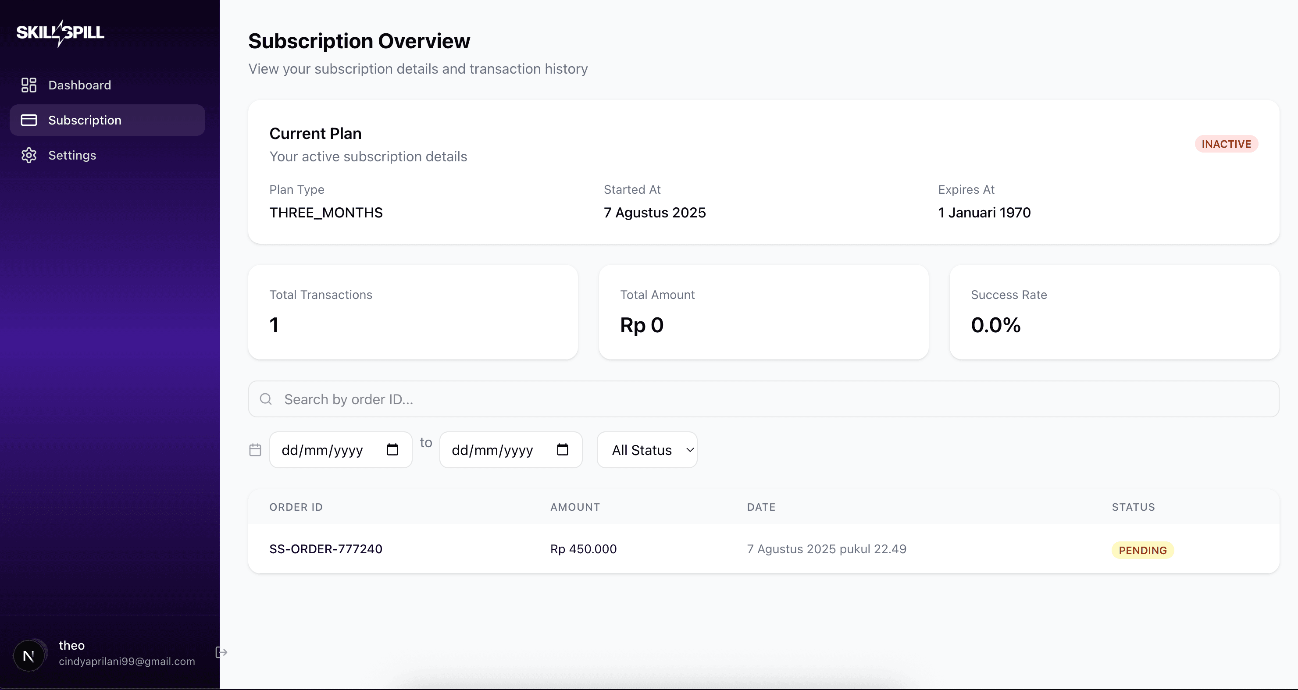Click the Total Amount value Rp 0
The height and width of the screenshot is (690, 1298).
[642, 325]
